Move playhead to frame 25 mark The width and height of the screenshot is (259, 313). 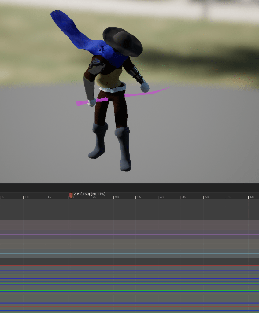[91, 197]
